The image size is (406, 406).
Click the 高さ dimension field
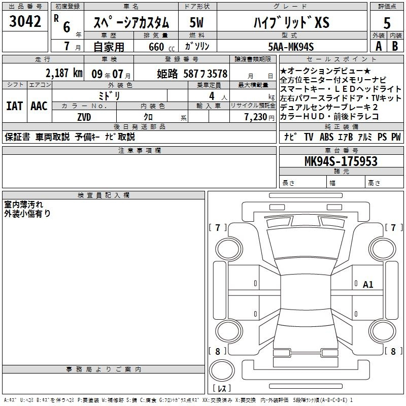tap(384, 183)
